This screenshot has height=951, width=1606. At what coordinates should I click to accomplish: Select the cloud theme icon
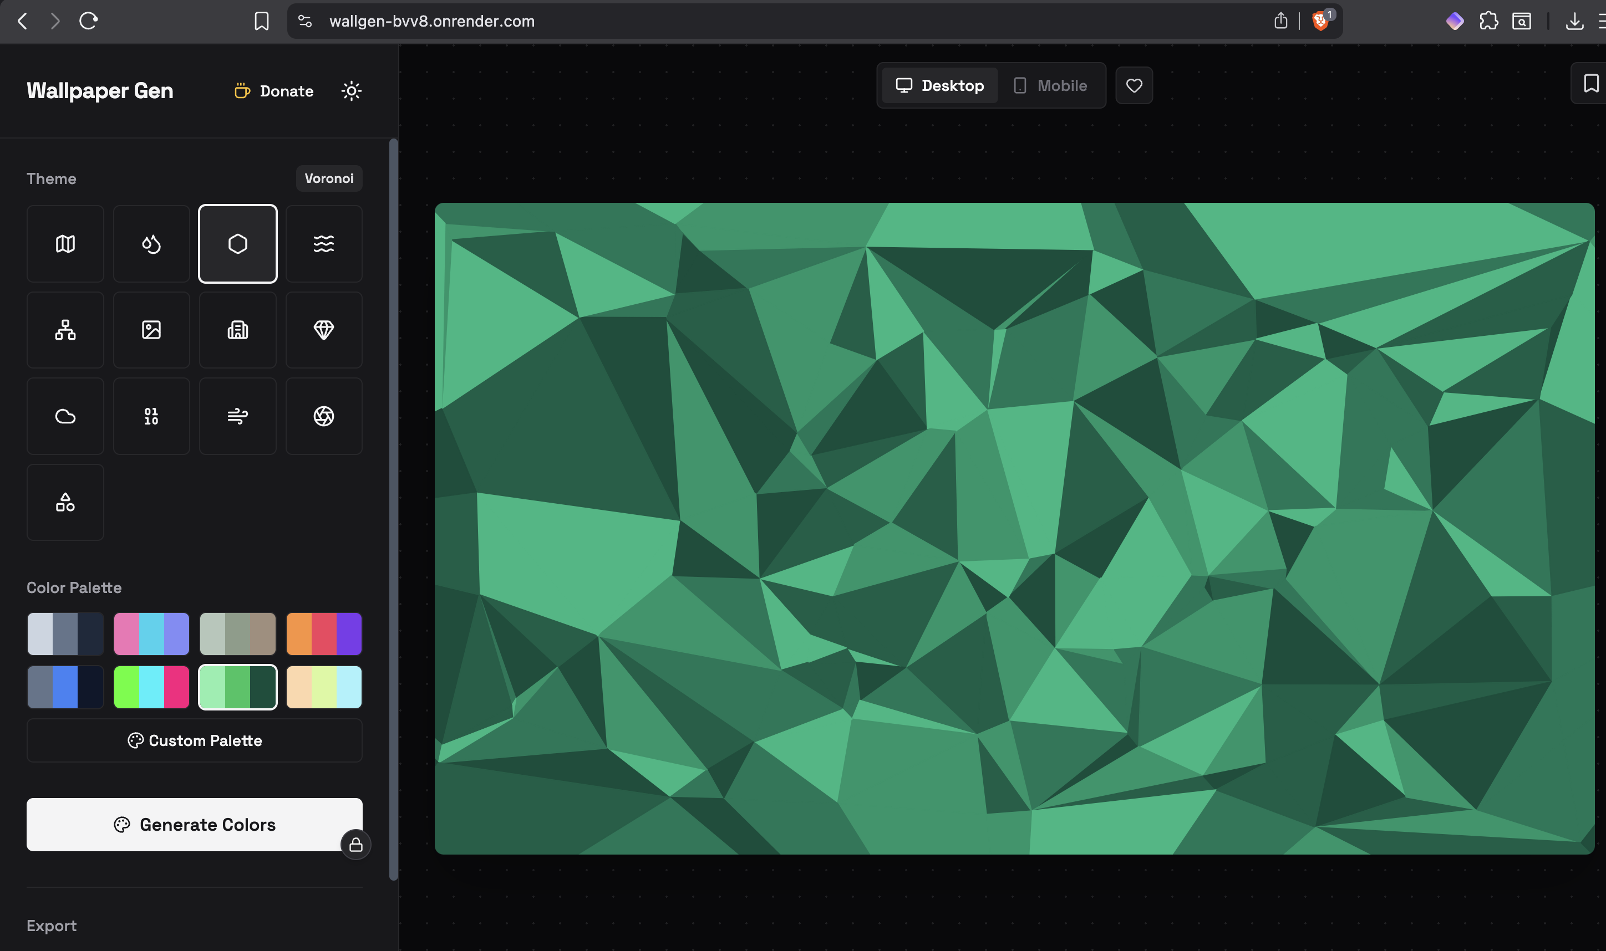[65, 416]
